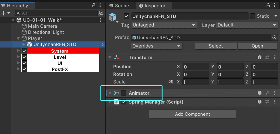Click the Add Component button

click(192, 114)
